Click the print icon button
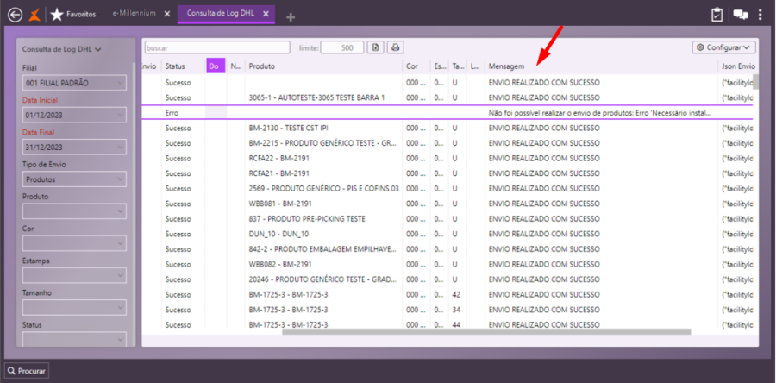 (396, 47)
